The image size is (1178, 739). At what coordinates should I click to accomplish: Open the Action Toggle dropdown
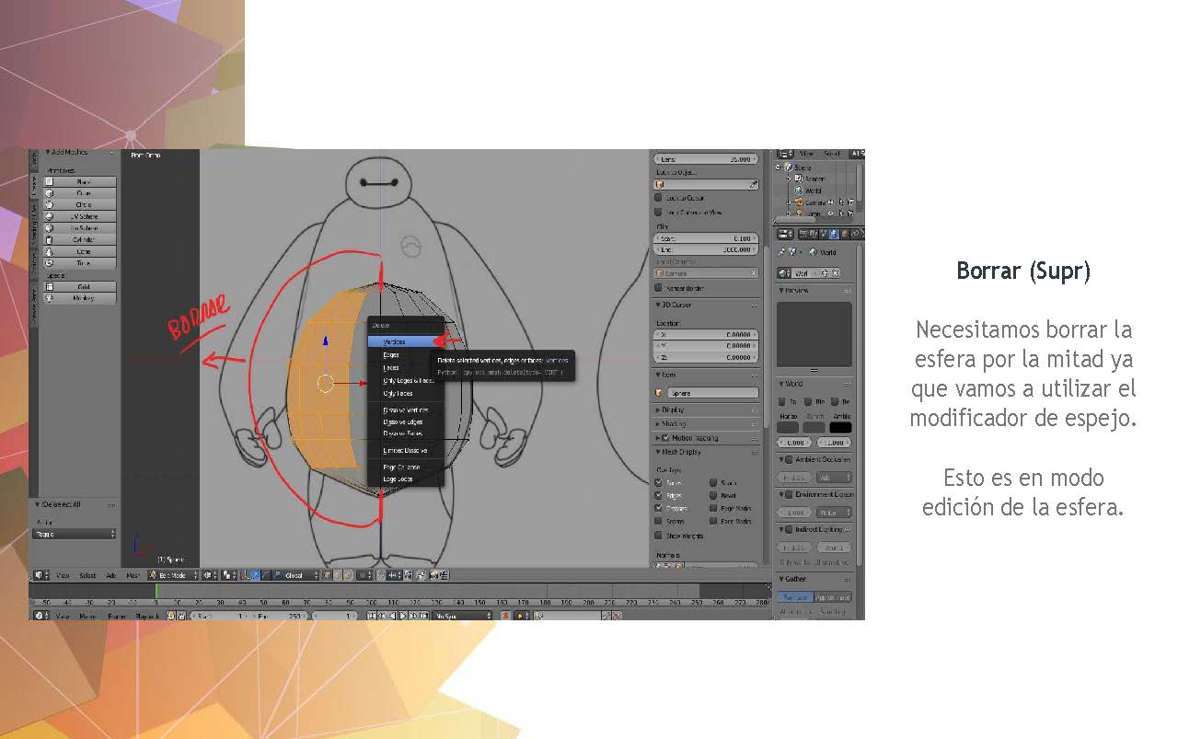[x=75, y=534]
